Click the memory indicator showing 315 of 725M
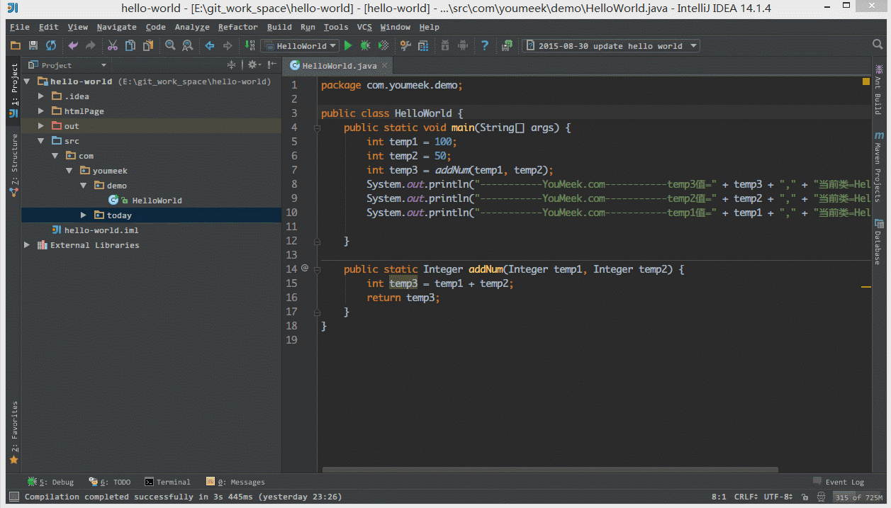Image resolution: width=891 pixels, height=508 pixels. click(x=858, y=497)
